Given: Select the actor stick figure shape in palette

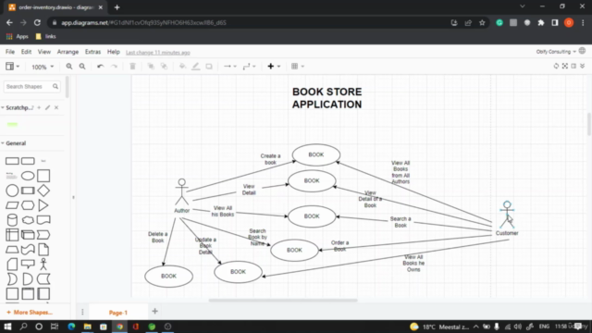Looking at the screenshot, I should 43,264.
